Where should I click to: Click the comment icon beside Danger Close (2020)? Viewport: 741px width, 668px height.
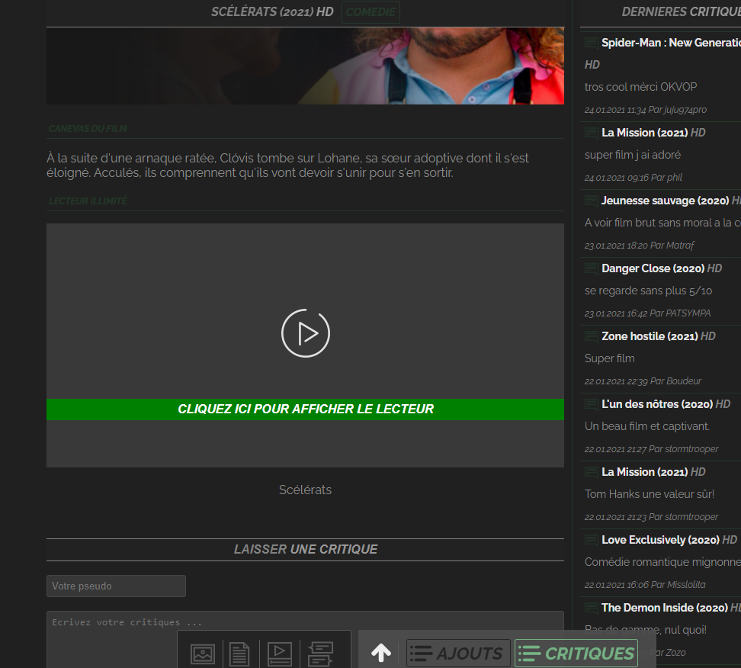(591, 268)
